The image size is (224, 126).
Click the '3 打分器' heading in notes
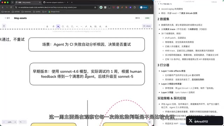[163, 65]
